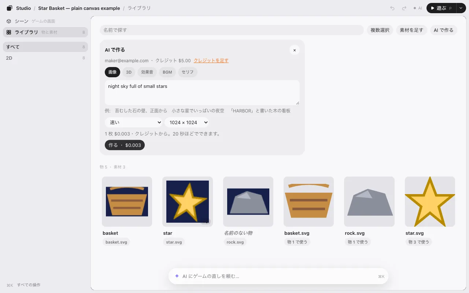This screenshot has height=293, width=469.
Task: Click the rock.svg tag under 名前のない物
Action: point(235,242)
